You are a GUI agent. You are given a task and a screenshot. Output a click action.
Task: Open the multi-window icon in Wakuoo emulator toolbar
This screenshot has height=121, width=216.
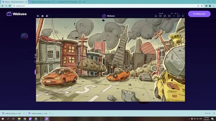[47, 16]
